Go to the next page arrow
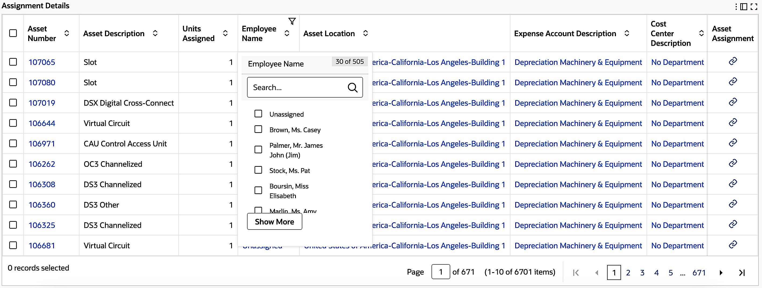 721,273
